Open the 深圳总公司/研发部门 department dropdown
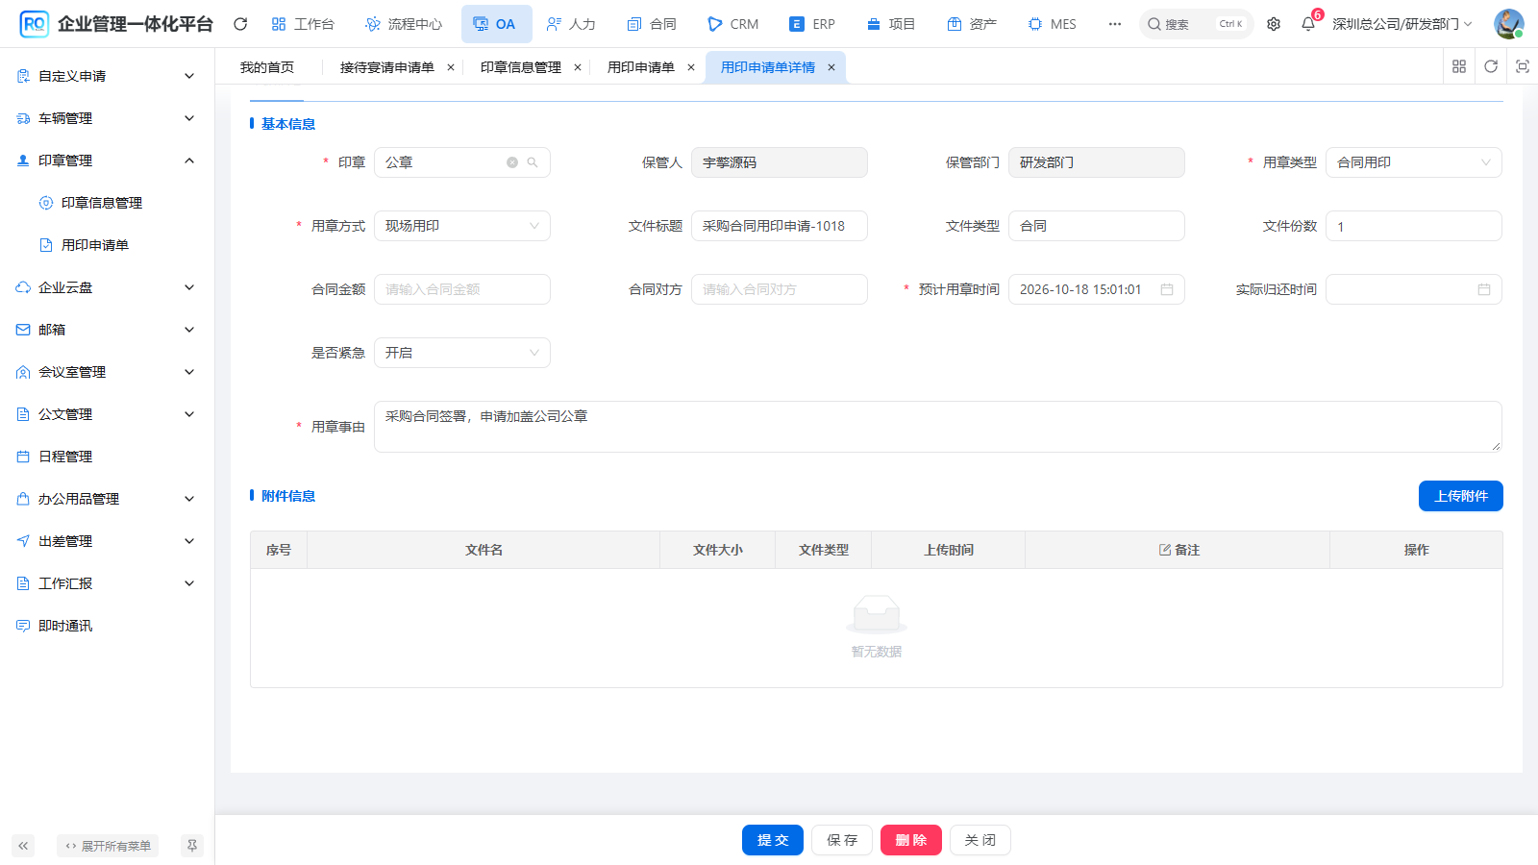Screen dimensions: 1538x865 (x=1402, y=24)
